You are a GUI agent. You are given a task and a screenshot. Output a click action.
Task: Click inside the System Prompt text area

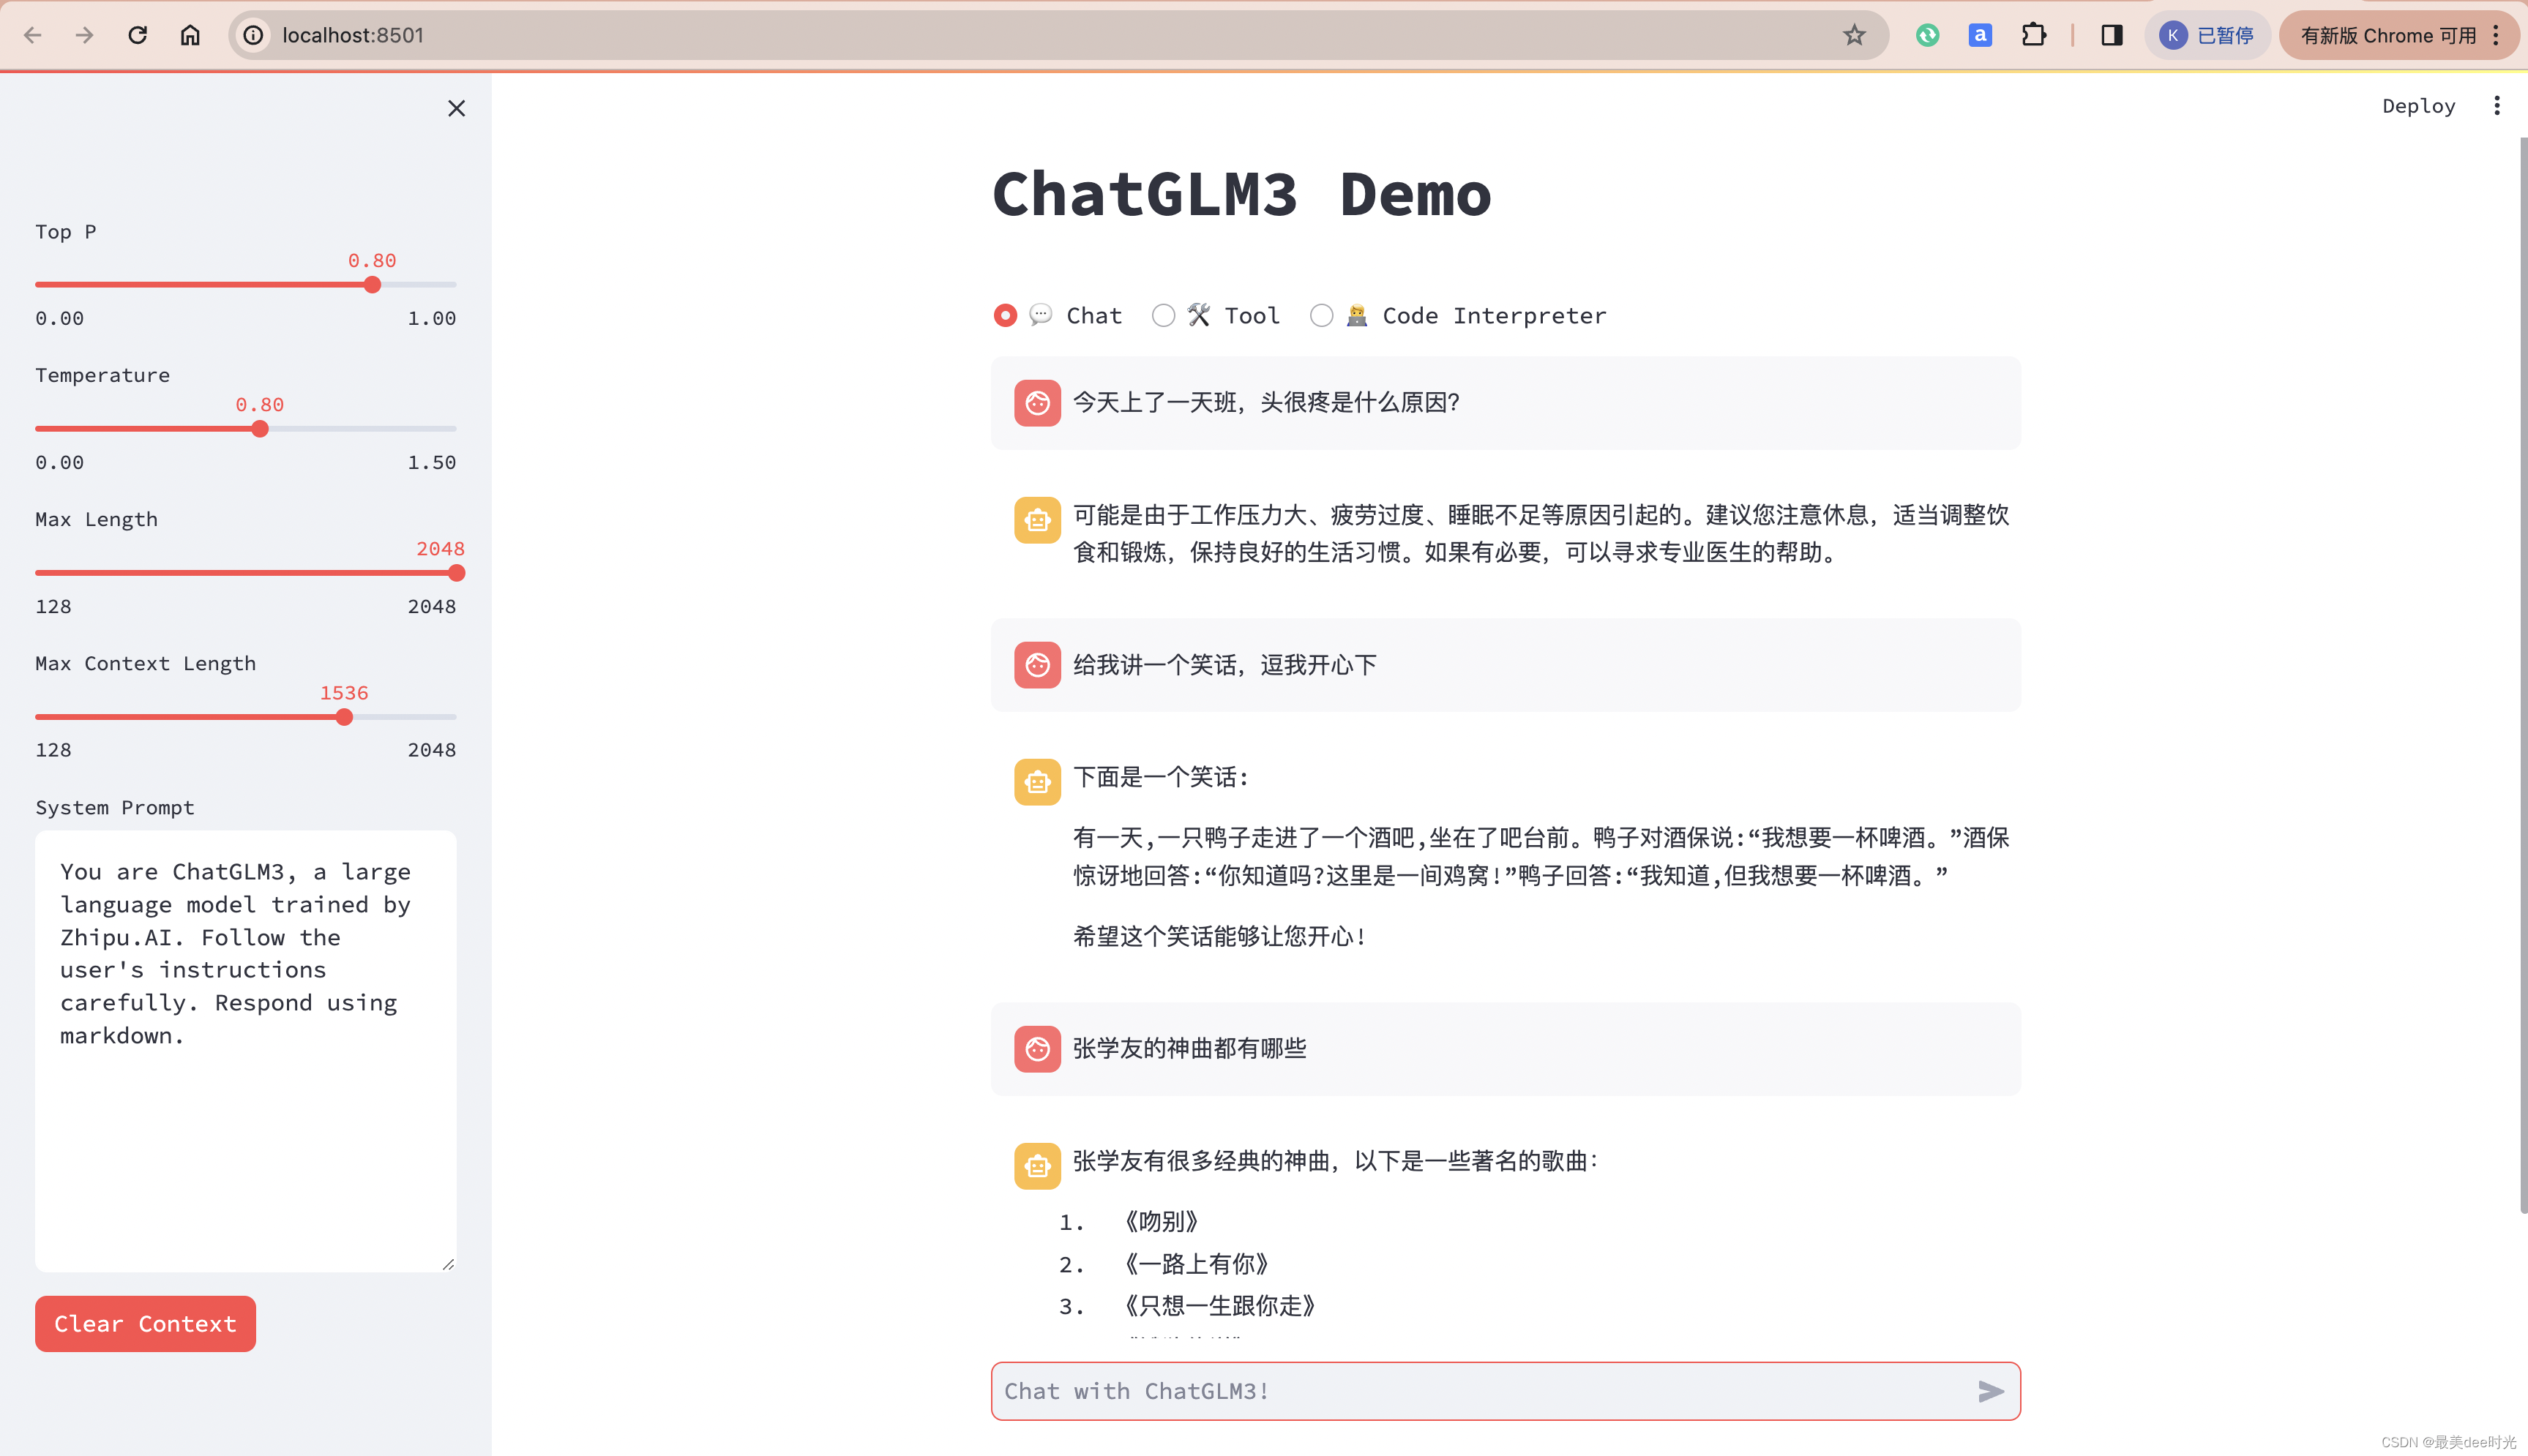coord(246,1051)
